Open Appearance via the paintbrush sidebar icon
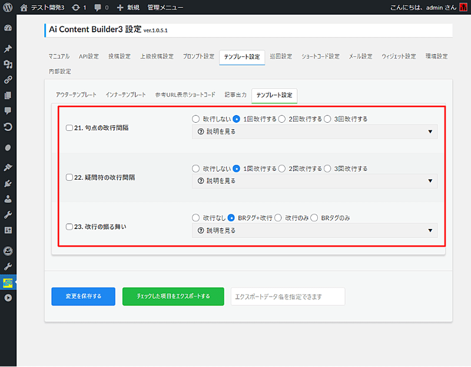Screen dimensions: 471x367 [x=8, y=167]
